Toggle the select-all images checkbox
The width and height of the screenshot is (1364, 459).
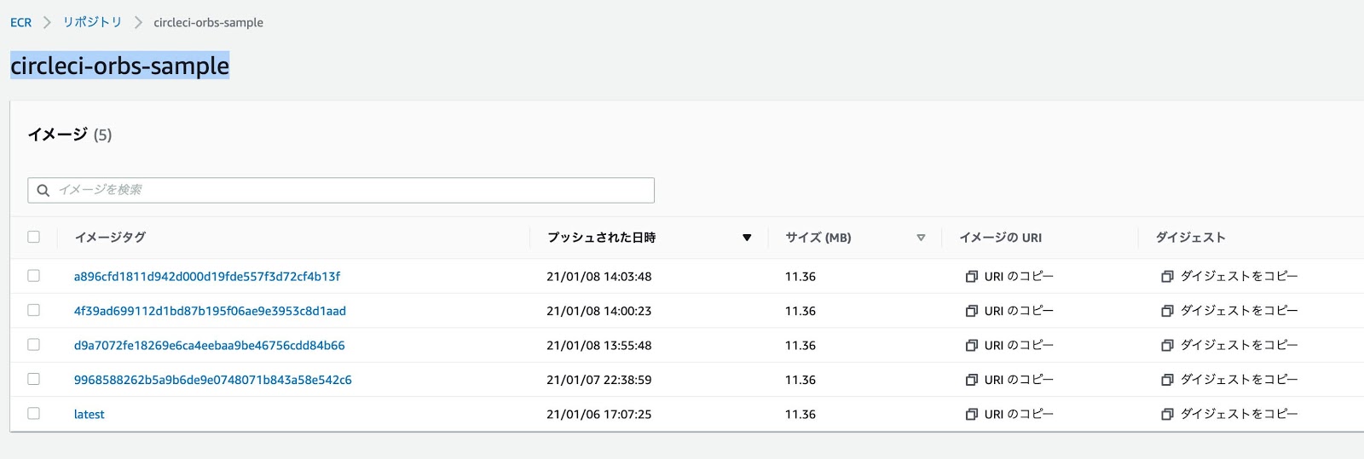click(x=34, y=237)
